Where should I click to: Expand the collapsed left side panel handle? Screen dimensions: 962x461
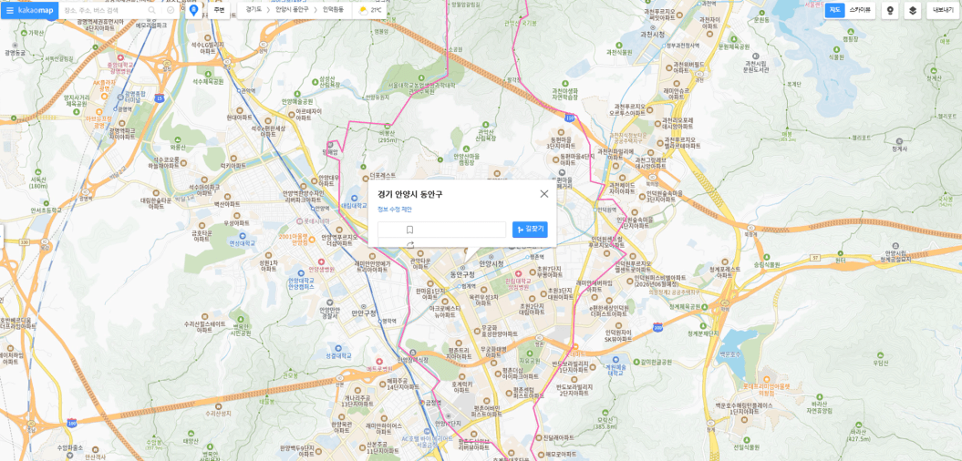point(2,237)
